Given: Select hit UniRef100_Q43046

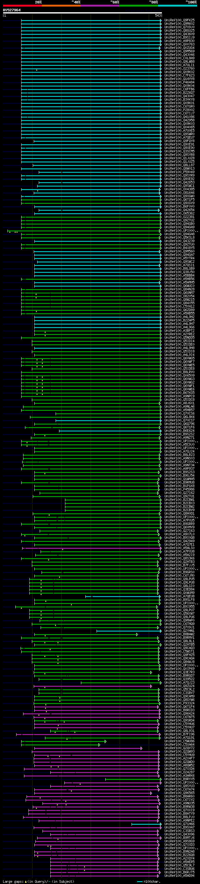Looking at the screenshot, I should (x=179, y=55).
